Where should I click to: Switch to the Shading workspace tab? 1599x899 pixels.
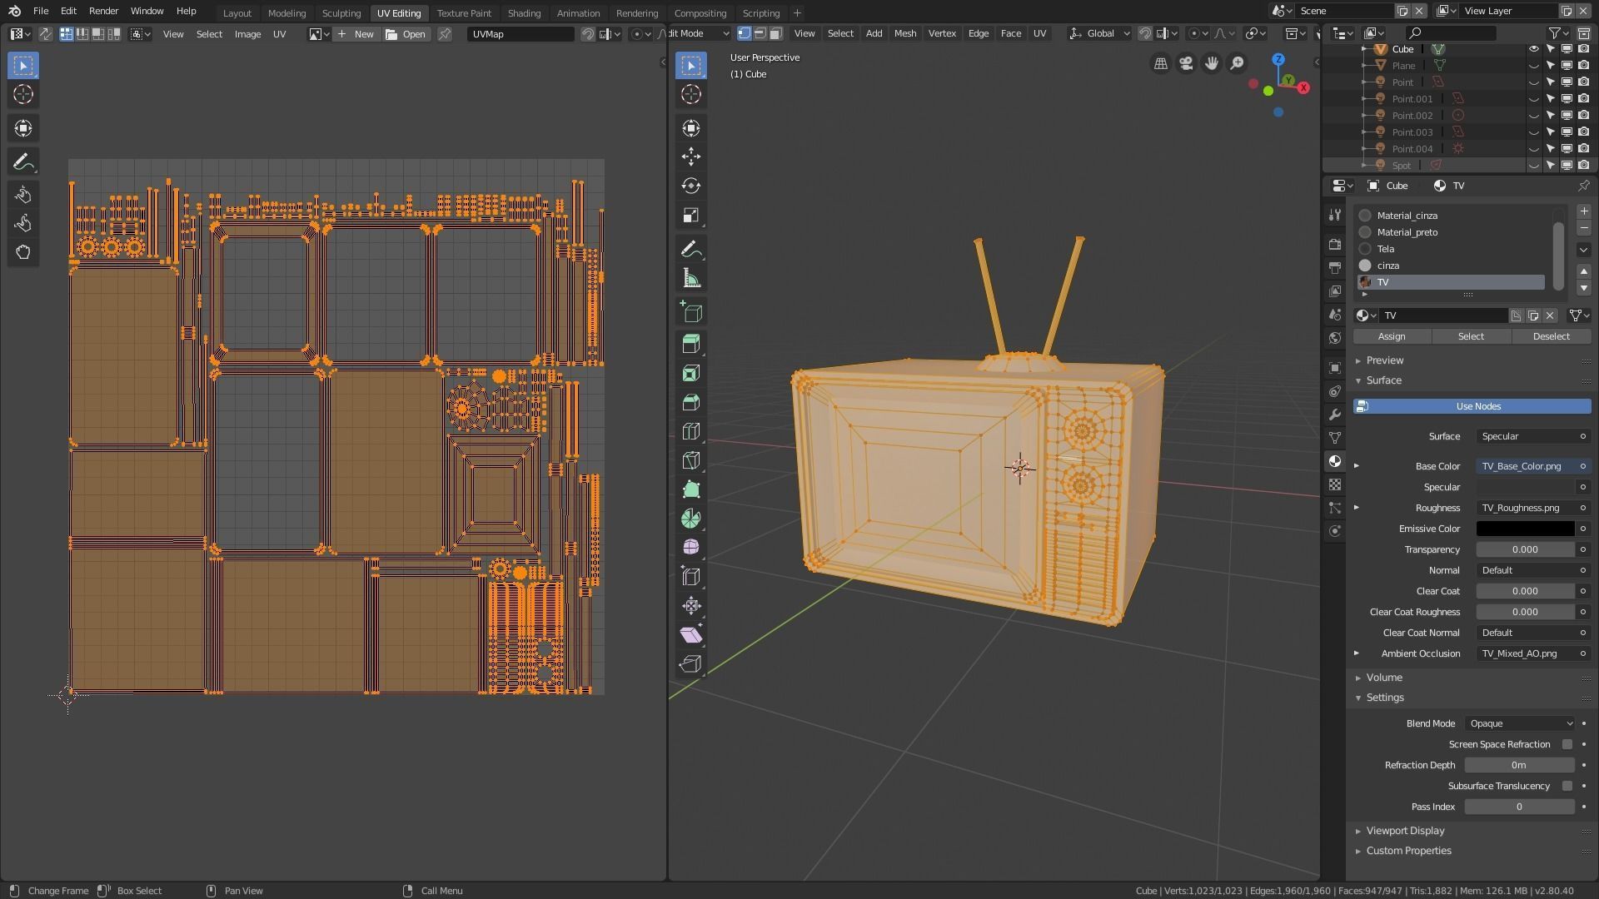[524, 12]
